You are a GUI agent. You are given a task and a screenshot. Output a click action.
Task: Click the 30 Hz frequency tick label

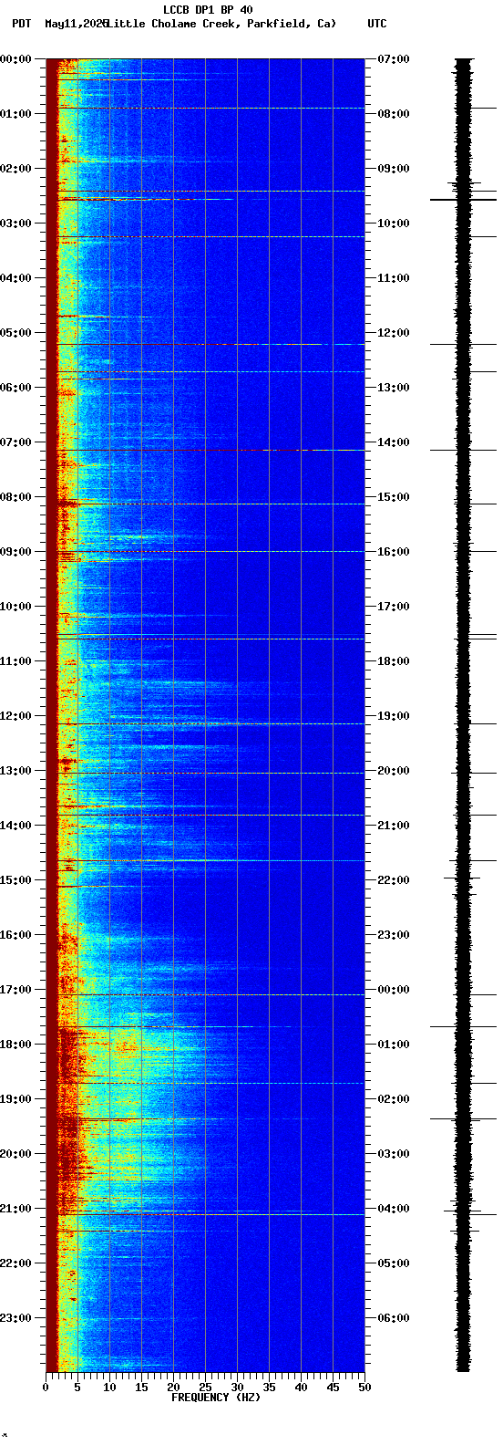(x=237, y=1388)
